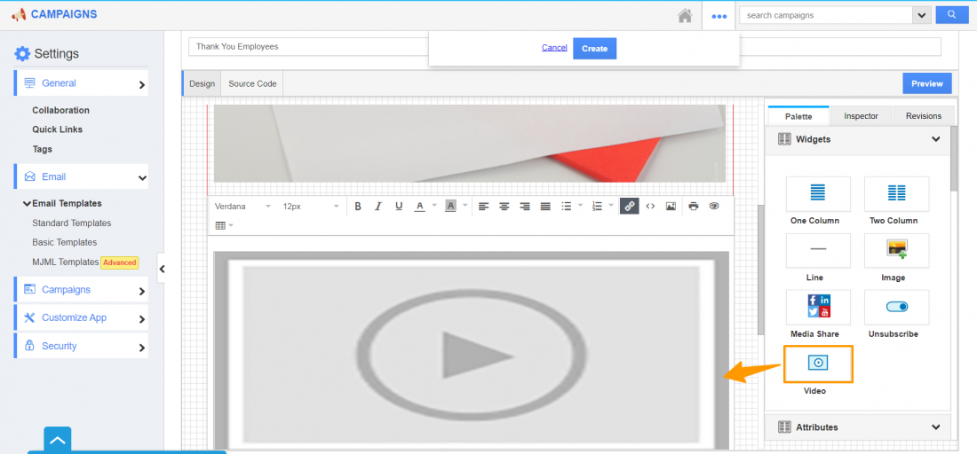Click the Cancel link
977x454 pixels.
(554, 48)
